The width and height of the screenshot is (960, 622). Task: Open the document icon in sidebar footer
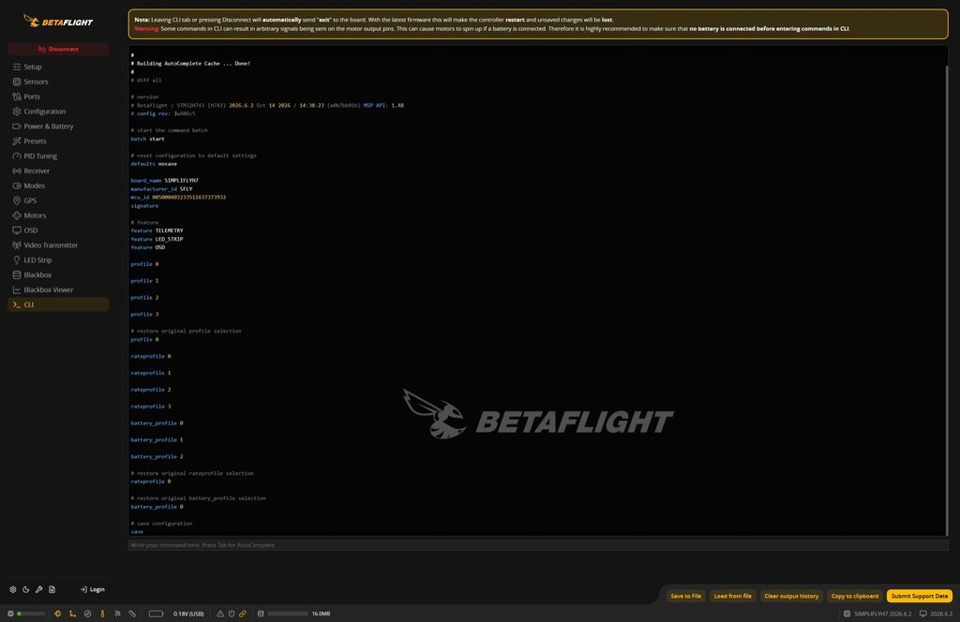(52, 589)
